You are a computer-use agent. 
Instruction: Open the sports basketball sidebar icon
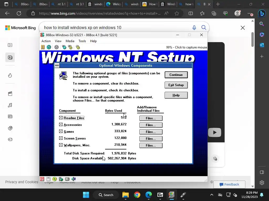point(10,128)
